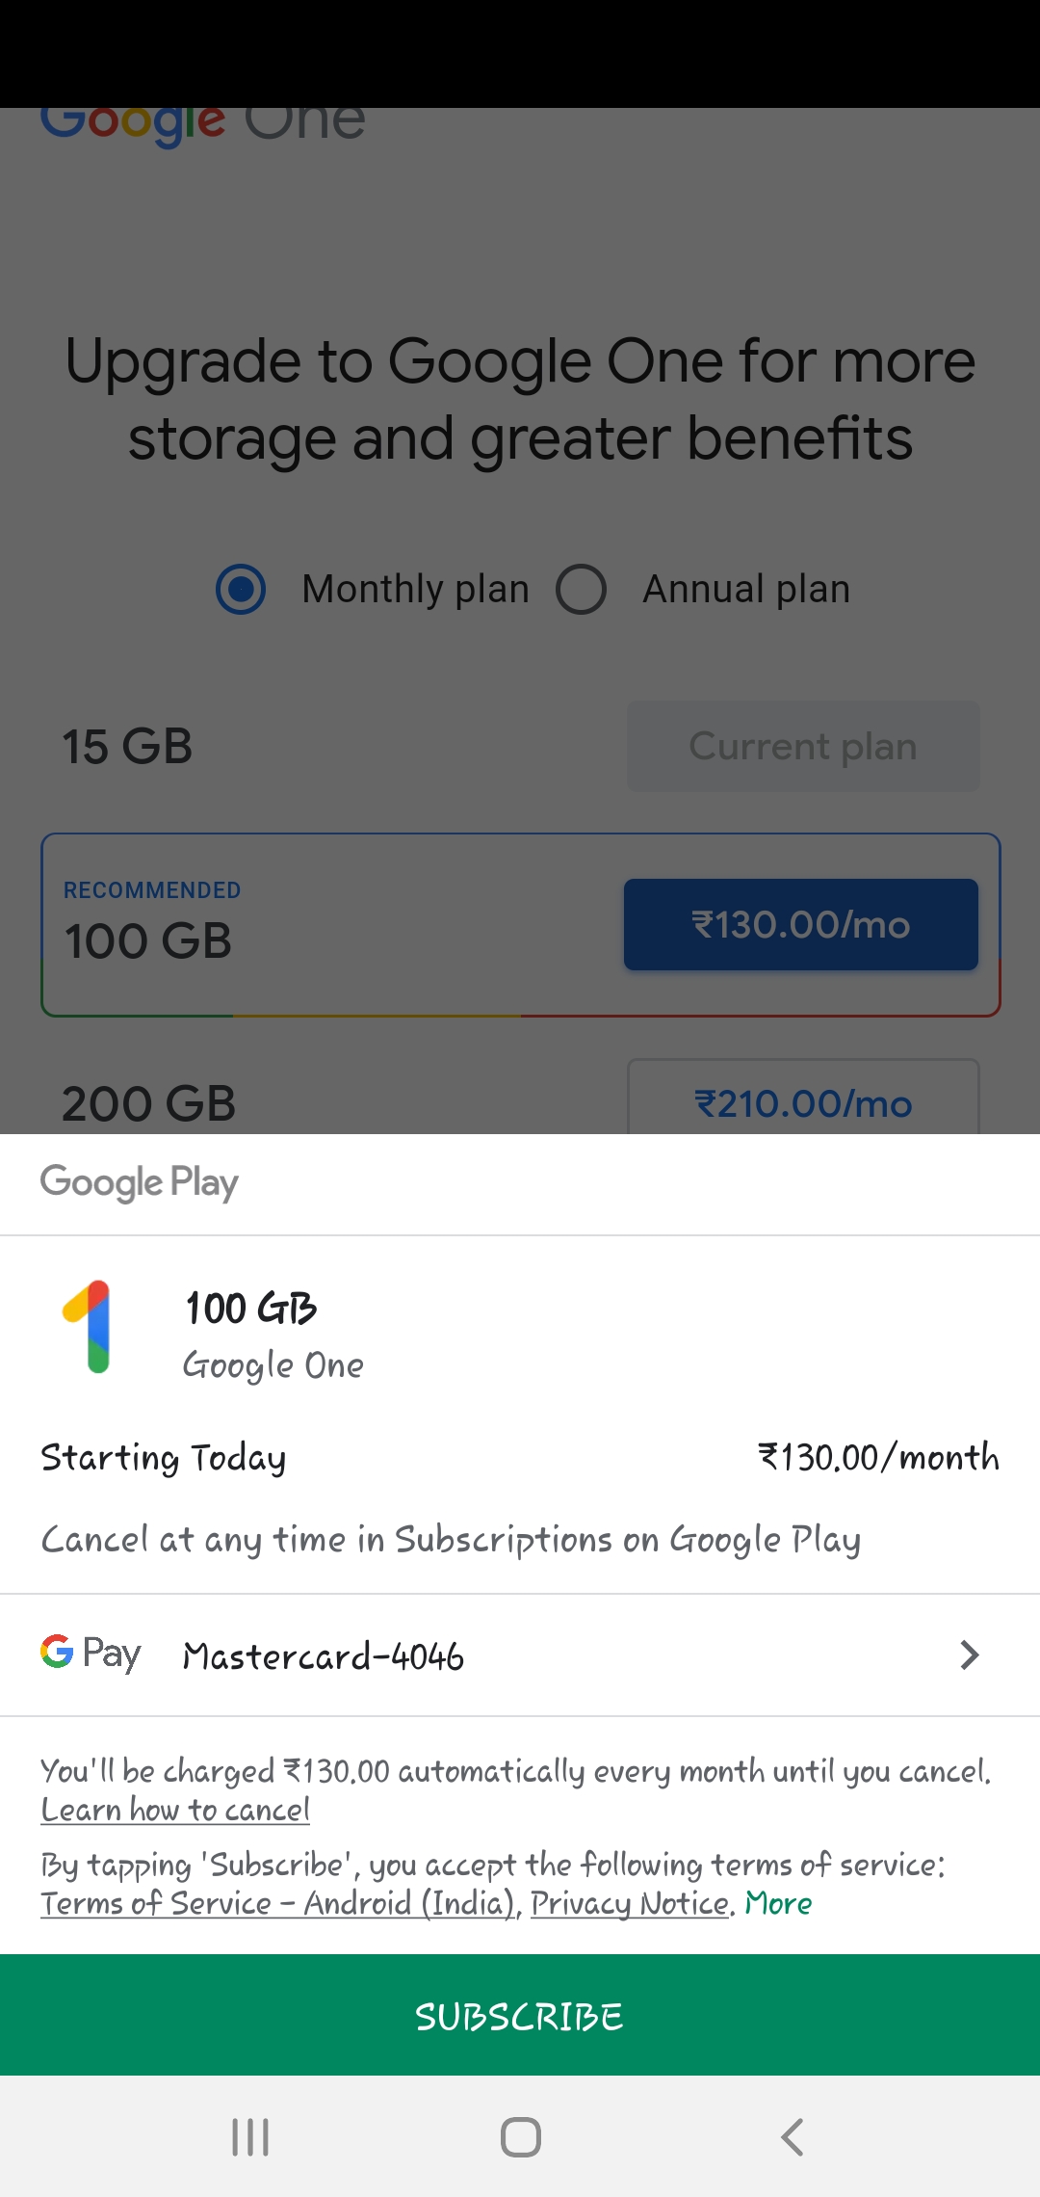Expand More terms of service

(x=778, y=1903)
